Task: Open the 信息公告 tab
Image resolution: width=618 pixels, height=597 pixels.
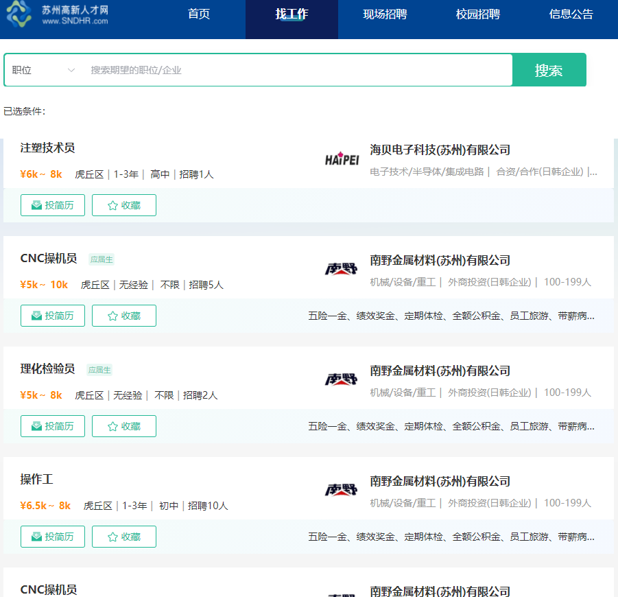Action: [x=571, y=14]
